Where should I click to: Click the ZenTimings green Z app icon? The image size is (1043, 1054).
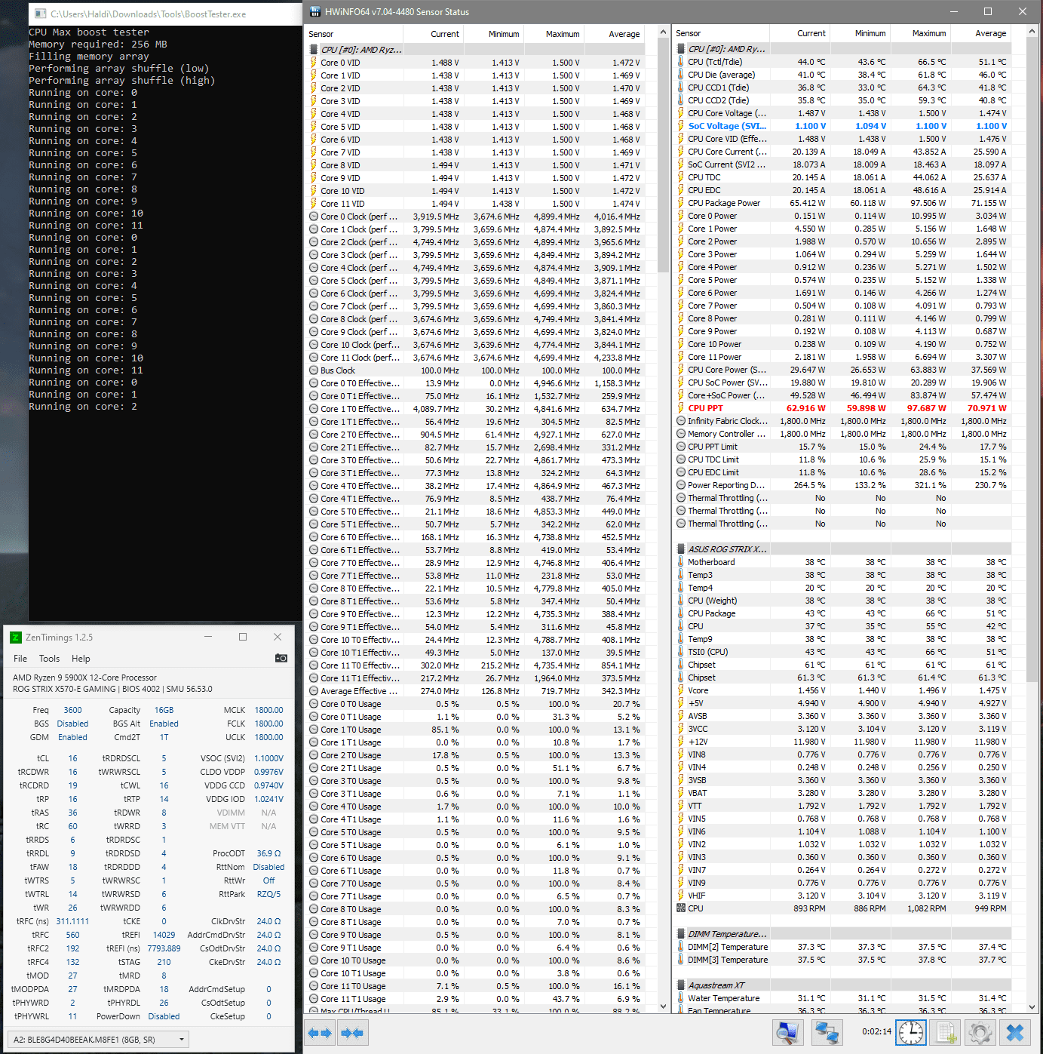[x=16, y=638]
